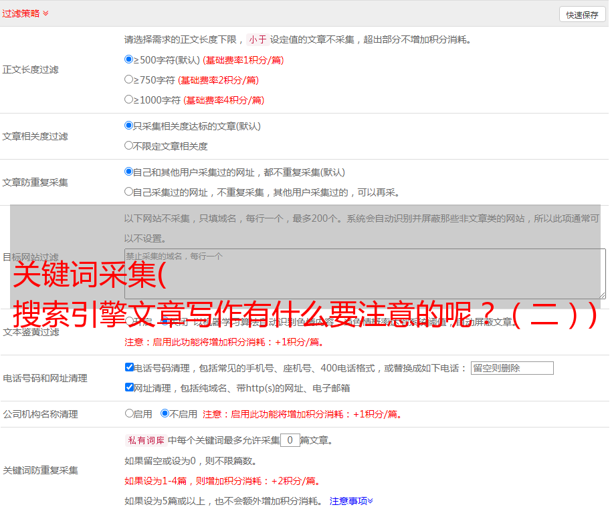The height and width of the screenshot is (513, 610).
Task: Click the articles-per-keyword number field
Action: tap(290, 440)
